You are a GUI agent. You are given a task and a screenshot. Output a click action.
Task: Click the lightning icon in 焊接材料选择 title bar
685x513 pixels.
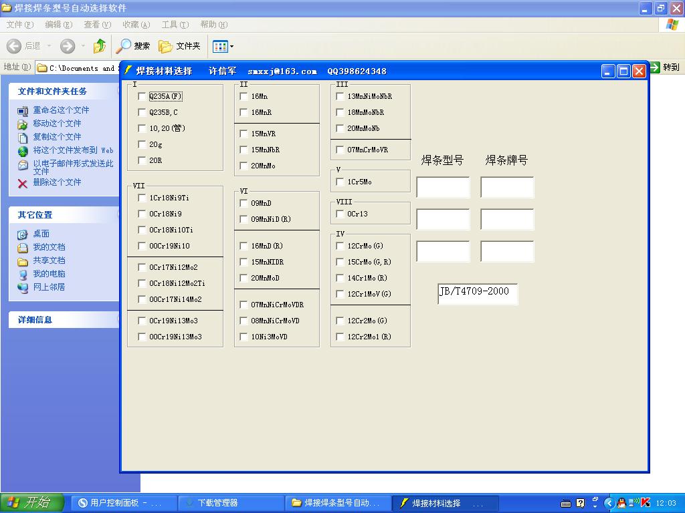coord(128,70)
